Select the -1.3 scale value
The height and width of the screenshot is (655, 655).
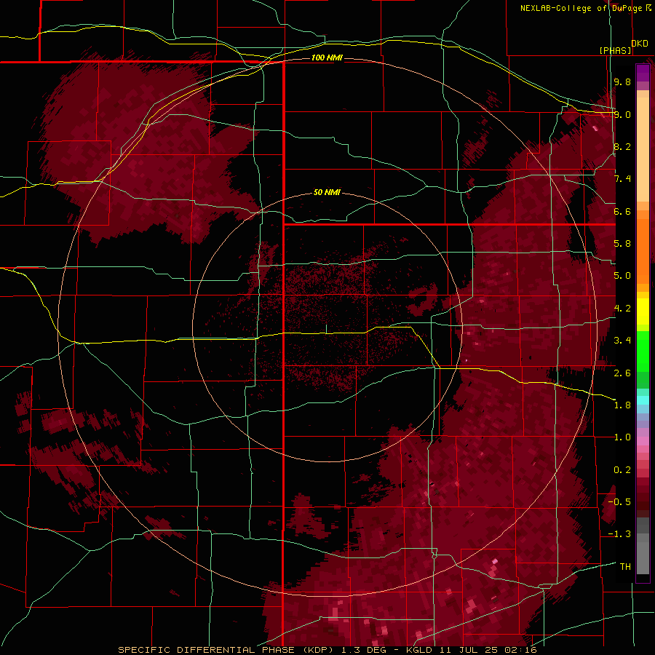(619, 534)
